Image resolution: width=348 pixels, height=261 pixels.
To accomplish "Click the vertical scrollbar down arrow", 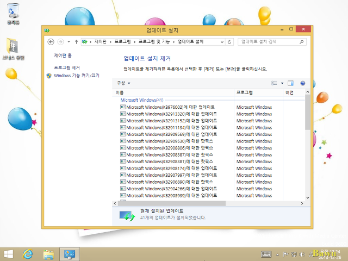I will pyautogui.click(x=308, y=197).
